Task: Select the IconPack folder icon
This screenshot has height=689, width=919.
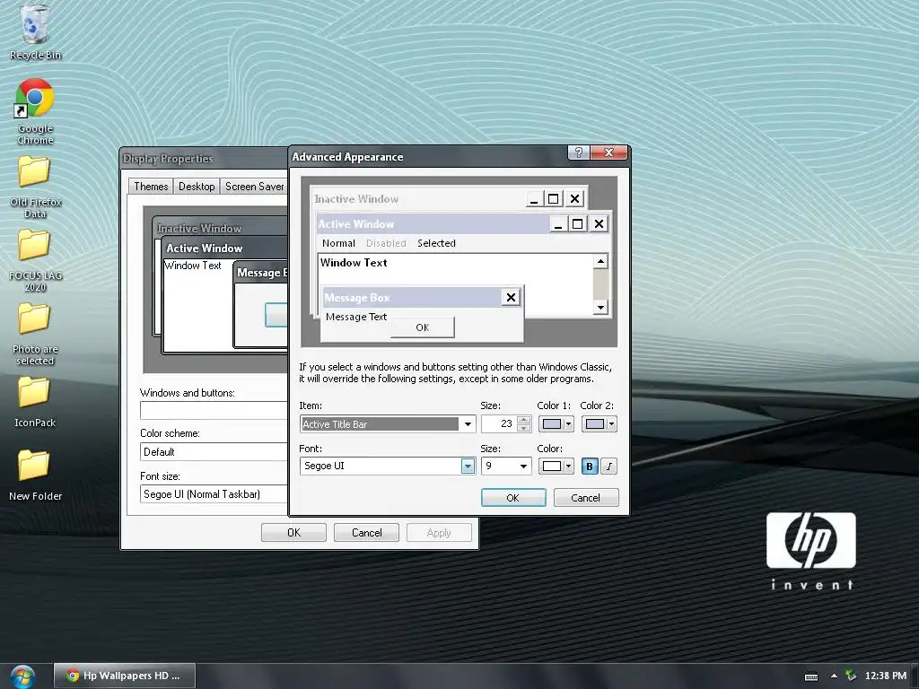Action: tap(34, 392)
